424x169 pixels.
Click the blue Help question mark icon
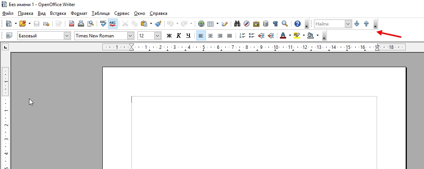[298, 24]
